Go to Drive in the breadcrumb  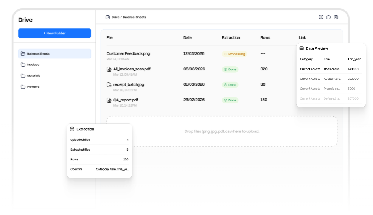tap(115, 17)
